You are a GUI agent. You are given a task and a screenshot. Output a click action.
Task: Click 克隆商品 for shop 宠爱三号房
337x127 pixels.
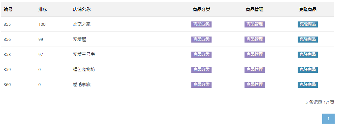pos(307,55)
